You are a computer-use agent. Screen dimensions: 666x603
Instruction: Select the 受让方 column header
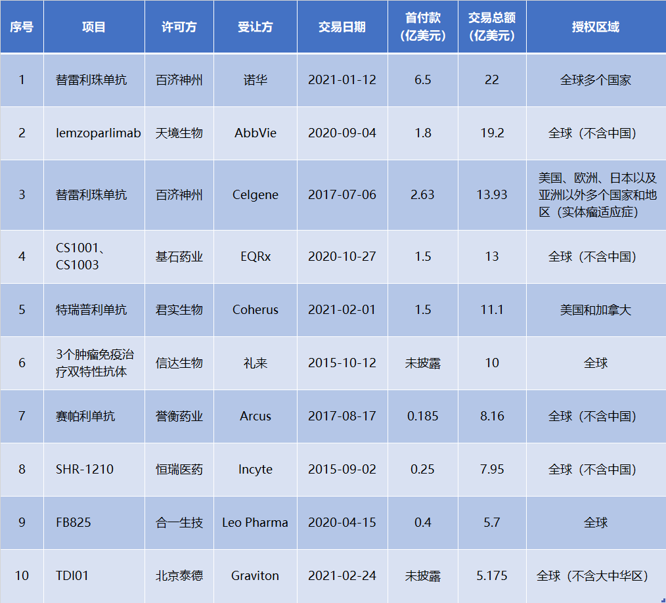(255, 27)
